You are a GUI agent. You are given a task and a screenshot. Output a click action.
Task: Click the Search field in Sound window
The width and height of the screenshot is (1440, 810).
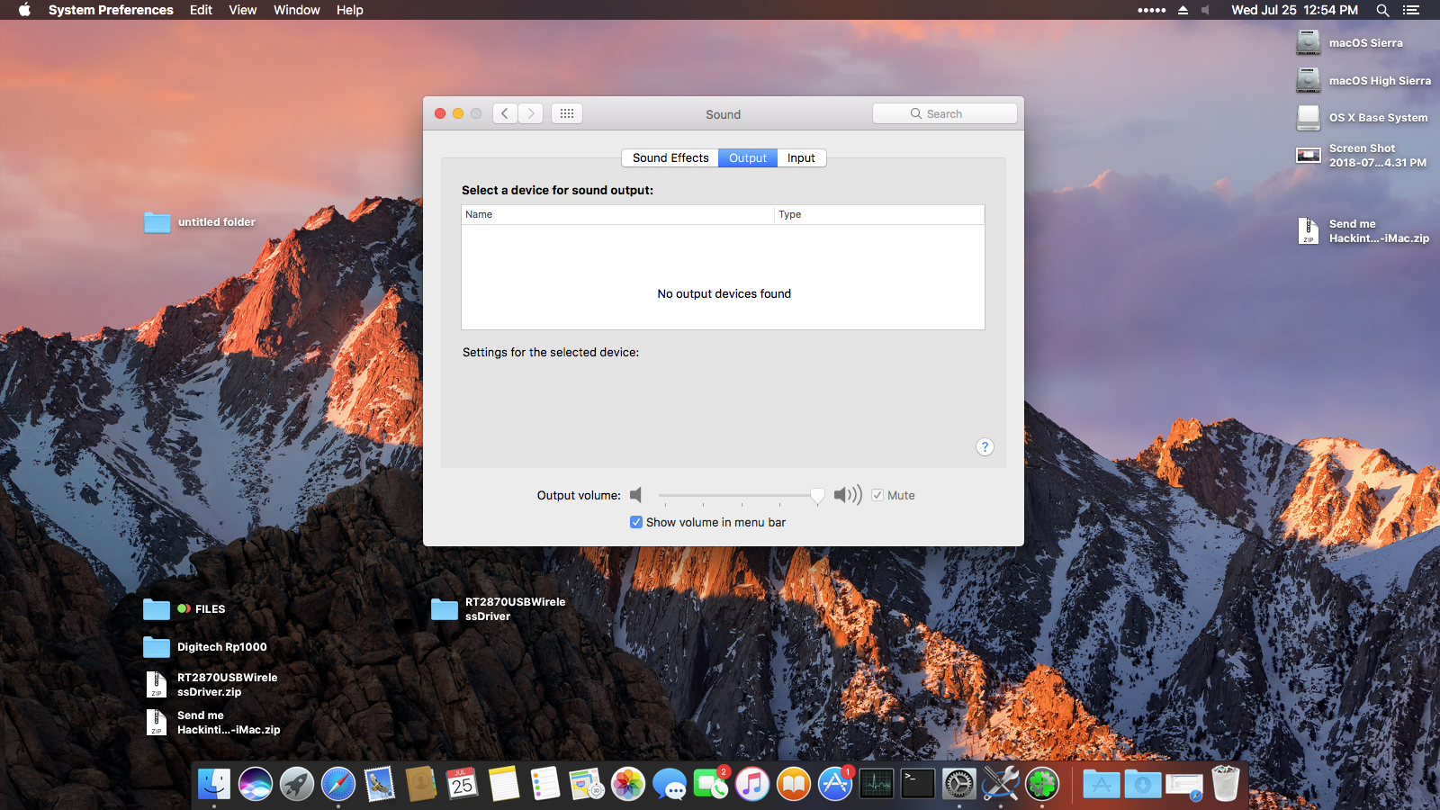[945, 113]
